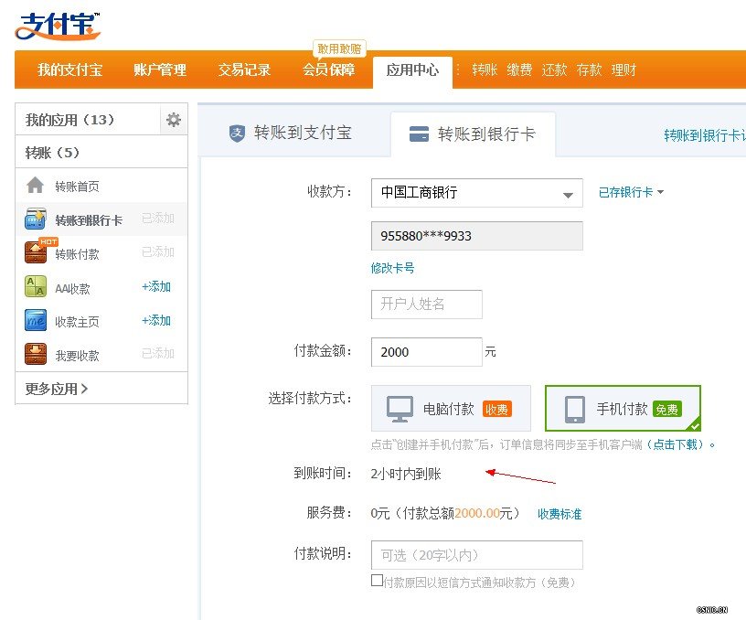Select the 转账到银行卡 sidebar icon
This screenshot has width=746, height=620.
tap(36, 219)
